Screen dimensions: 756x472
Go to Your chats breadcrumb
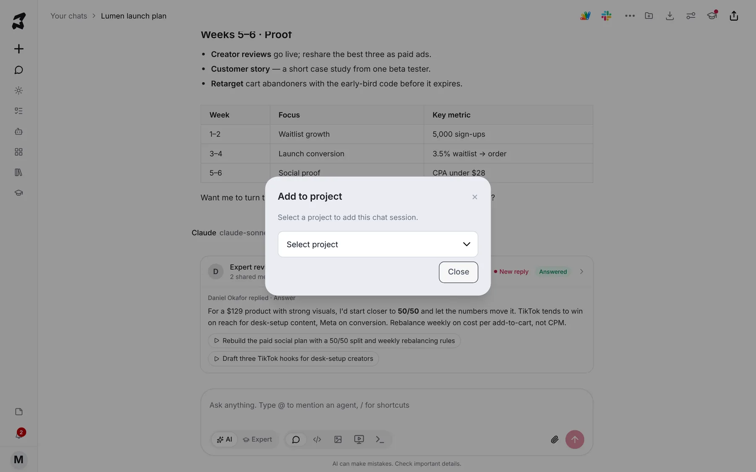69,16
